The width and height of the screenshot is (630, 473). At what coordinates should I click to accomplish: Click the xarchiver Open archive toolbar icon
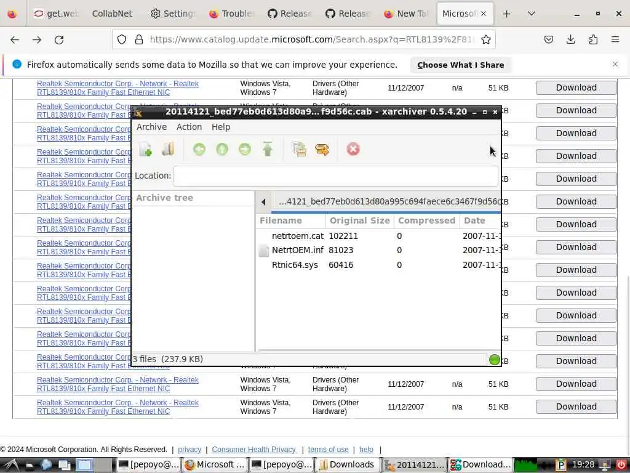coord(169,149)
